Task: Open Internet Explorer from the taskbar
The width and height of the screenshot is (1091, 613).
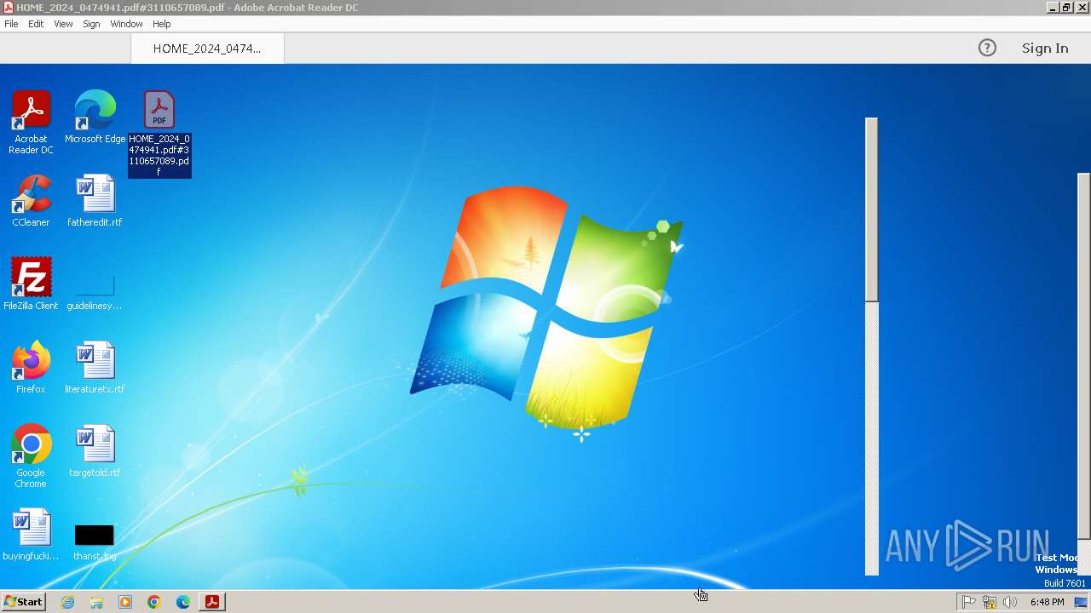Action: [x=67, y=602]
